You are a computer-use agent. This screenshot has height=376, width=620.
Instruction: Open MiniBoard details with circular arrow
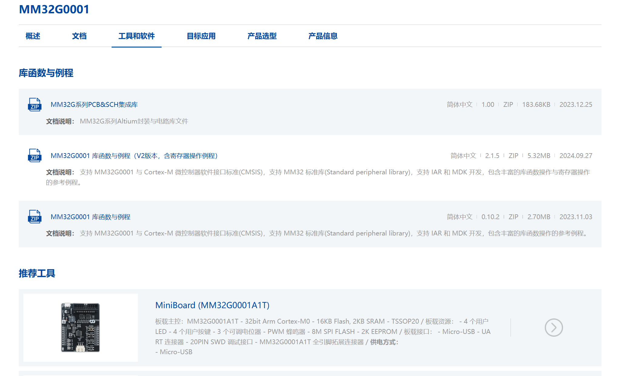[553, 328]
